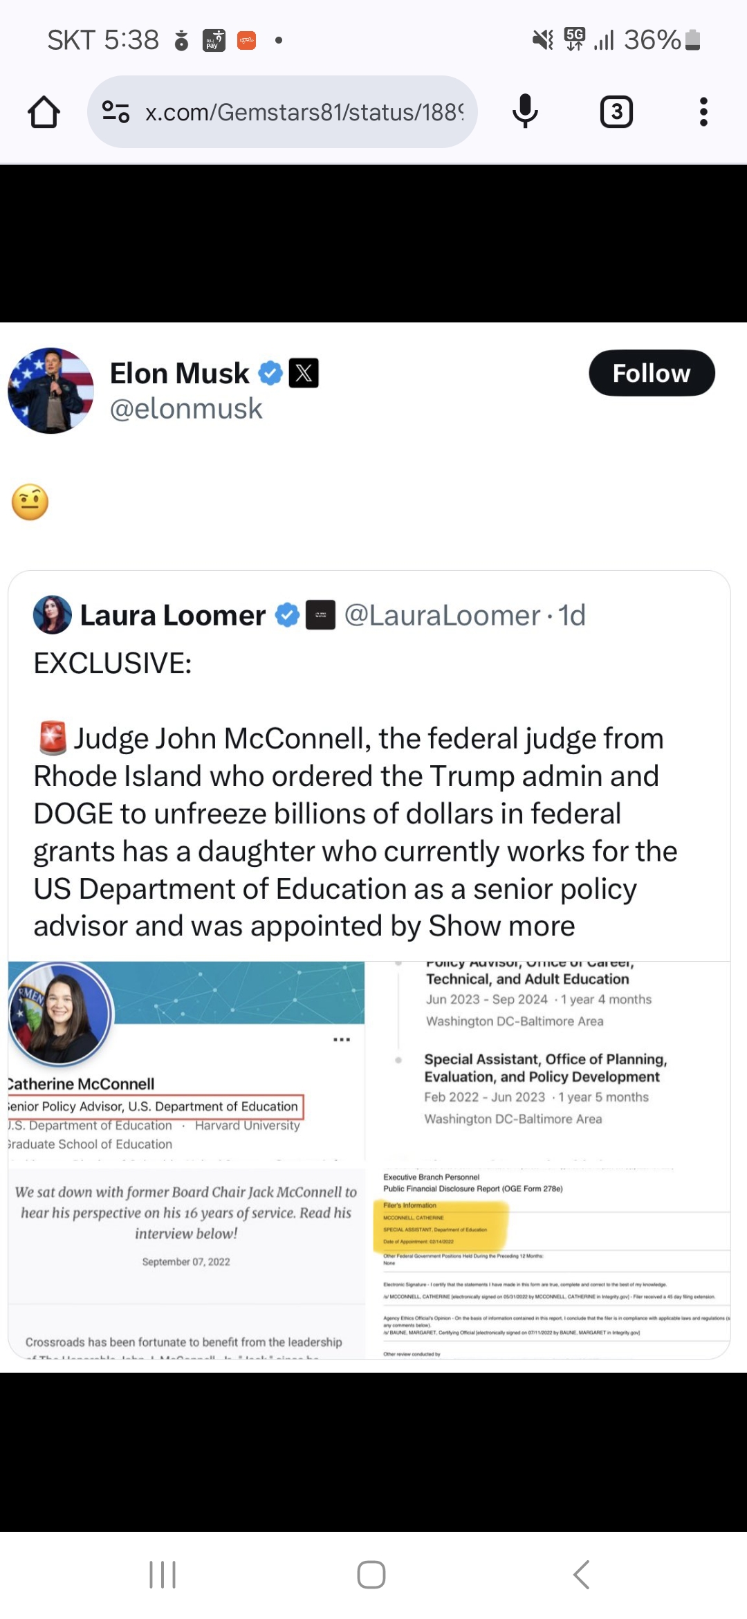The height and width of the screenshot is (1619, 747).
Task: Tap Elon Musk's blue verified badge
Action: pos(270,374)
